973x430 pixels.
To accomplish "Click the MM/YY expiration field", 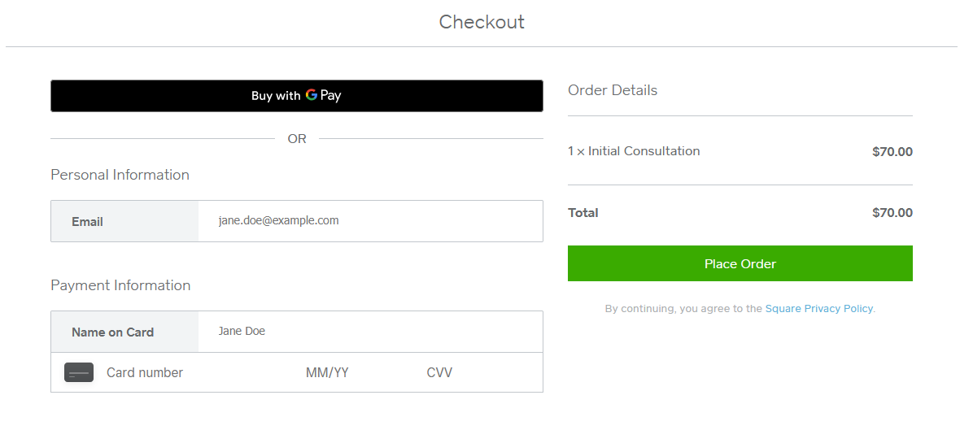I will pos(327,373).
